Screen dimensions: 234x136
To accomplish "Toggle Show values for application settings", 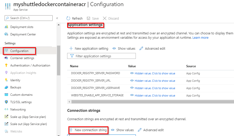I will [x=124, y=48].
